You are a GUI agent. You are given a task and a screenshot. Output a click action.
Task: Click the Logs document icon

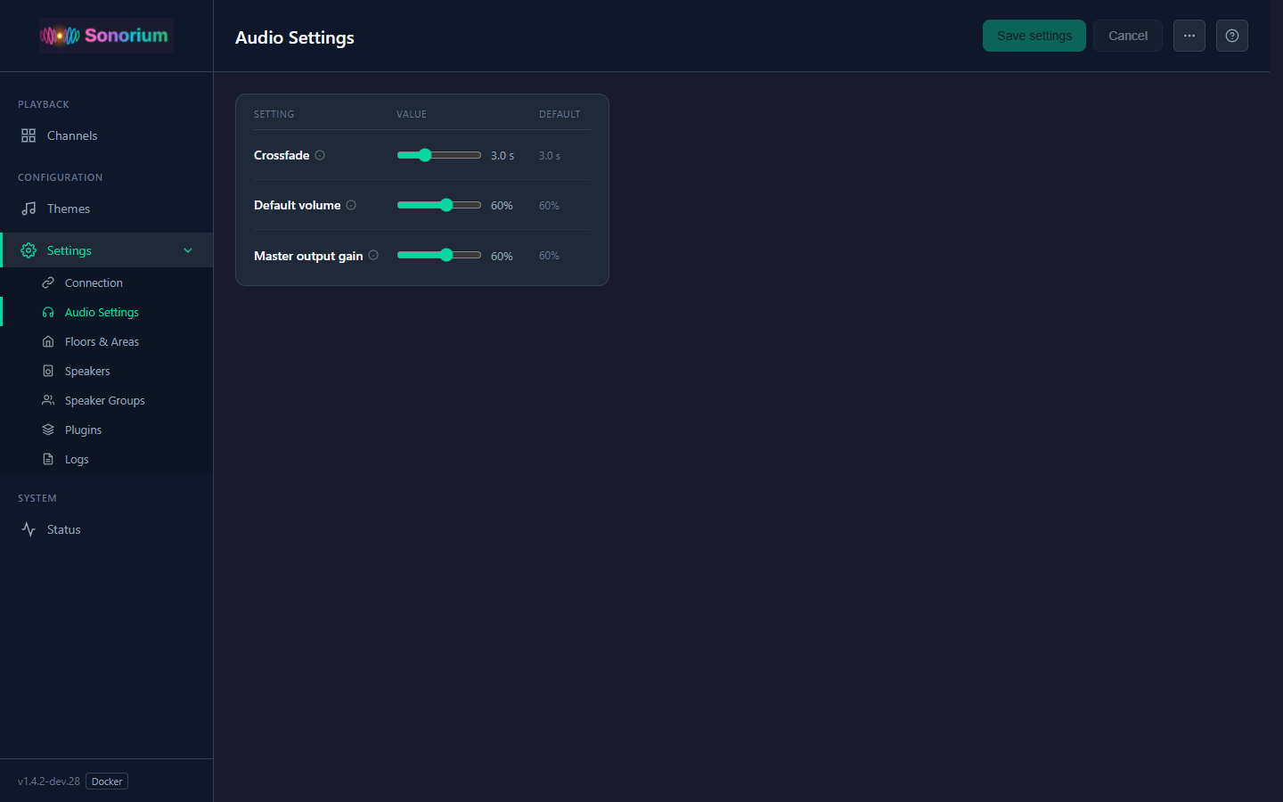(x=48, y=459)
